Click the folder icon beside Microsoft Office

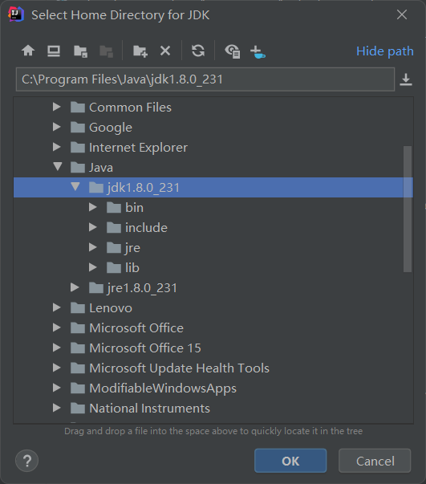pos(78,327)
